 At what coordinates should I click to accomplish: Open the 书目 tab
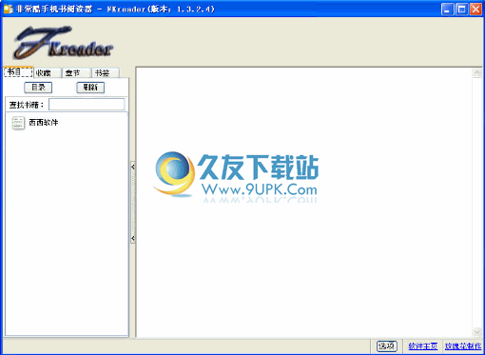(18, 72)
